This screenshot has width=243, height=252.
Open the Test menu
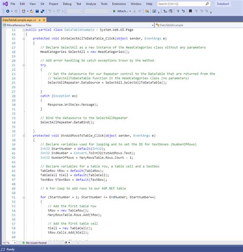pyautogui.click(x=78, y=4)
